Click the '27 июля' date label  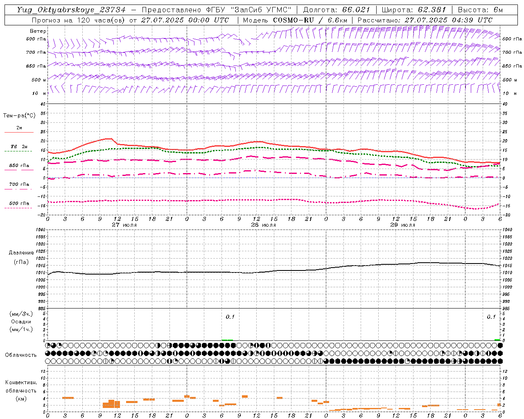(124, 225)
